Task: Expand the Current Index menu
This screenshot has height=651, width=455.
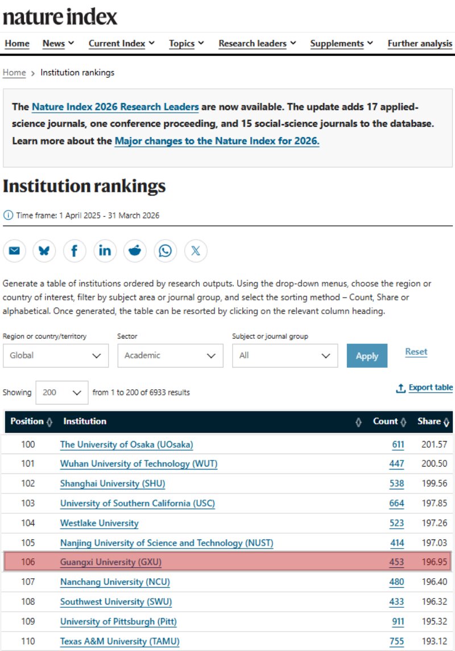Action: (122, 43)
